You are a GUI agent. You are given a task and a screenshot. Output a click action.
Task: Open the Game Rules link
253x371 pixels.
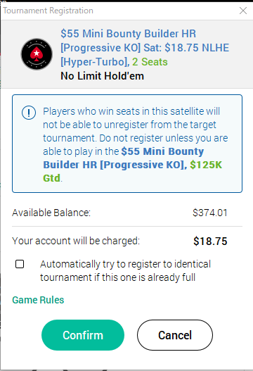[38, 300]
